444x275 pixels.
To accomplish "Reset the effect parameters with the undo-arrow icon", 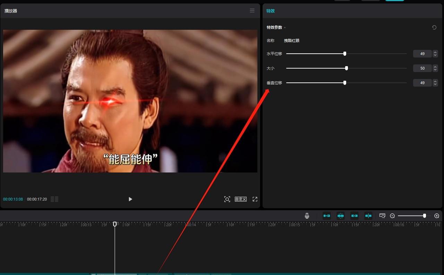I will coord(434,27).
